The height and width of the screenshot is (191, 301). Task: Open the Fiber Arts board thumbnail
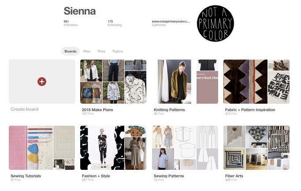256,148
